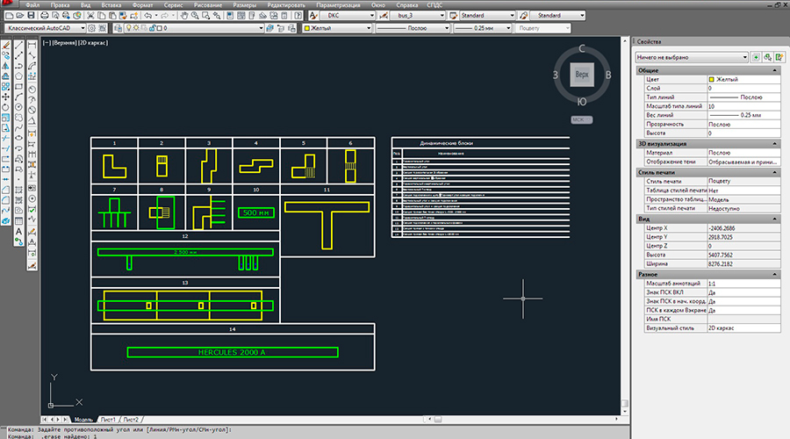Click the 'Верх' face on the ViewCube
Screen dimensions: 790x439
coord(581,76)
